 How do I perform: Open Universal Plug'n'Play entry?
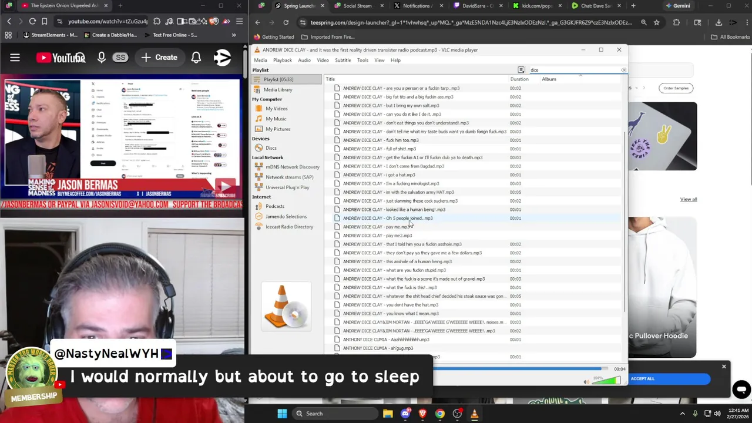point(287,187)
